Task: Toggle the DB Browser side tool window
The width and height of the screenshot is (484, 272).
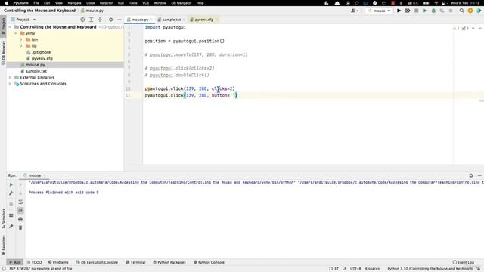Action: 3,53
